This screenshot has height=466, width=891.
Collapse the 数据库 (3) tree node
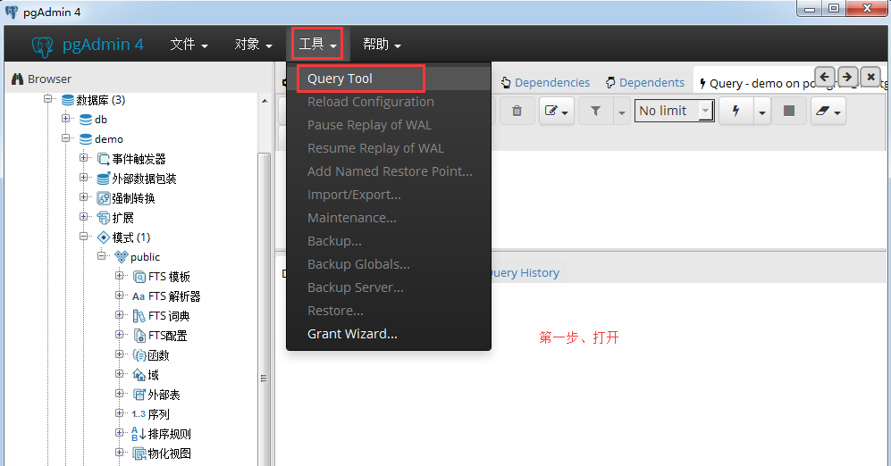[x=47, y=99]
